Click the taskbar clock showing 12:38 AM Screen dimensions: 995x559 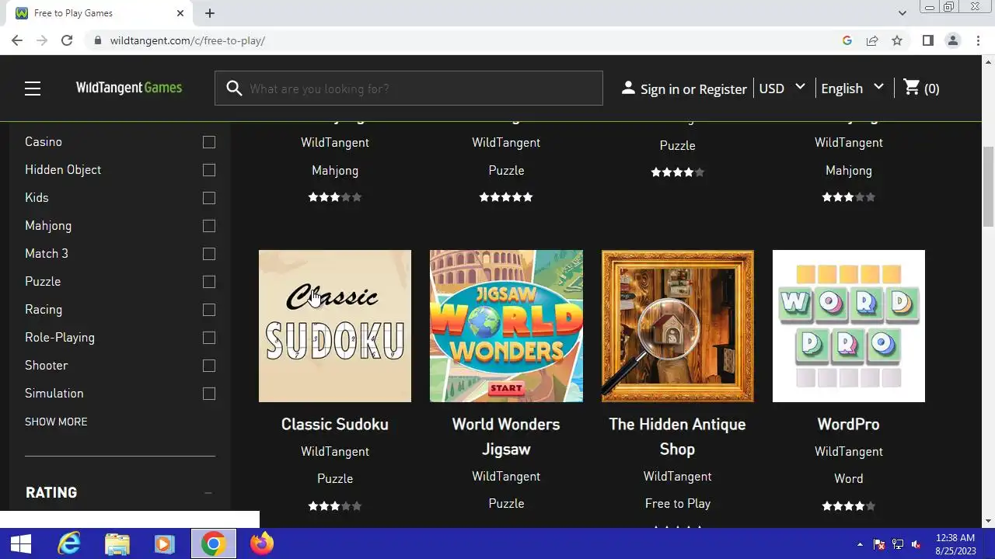[x=955, y=543]
